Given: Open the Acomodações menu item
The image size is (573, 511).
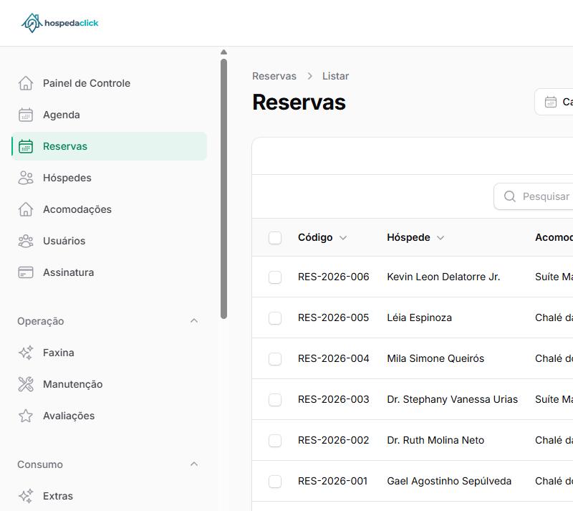Looking at the screenshot, I should (110, 209).
